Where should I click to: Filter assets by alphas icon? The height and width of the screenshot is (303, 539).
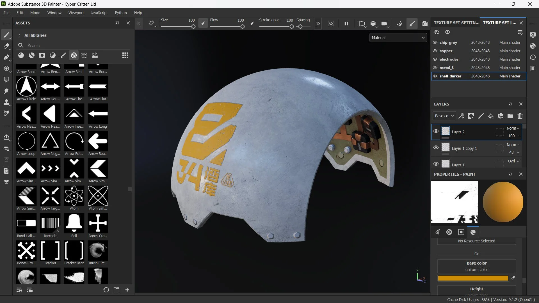click(x=74, y=55)
